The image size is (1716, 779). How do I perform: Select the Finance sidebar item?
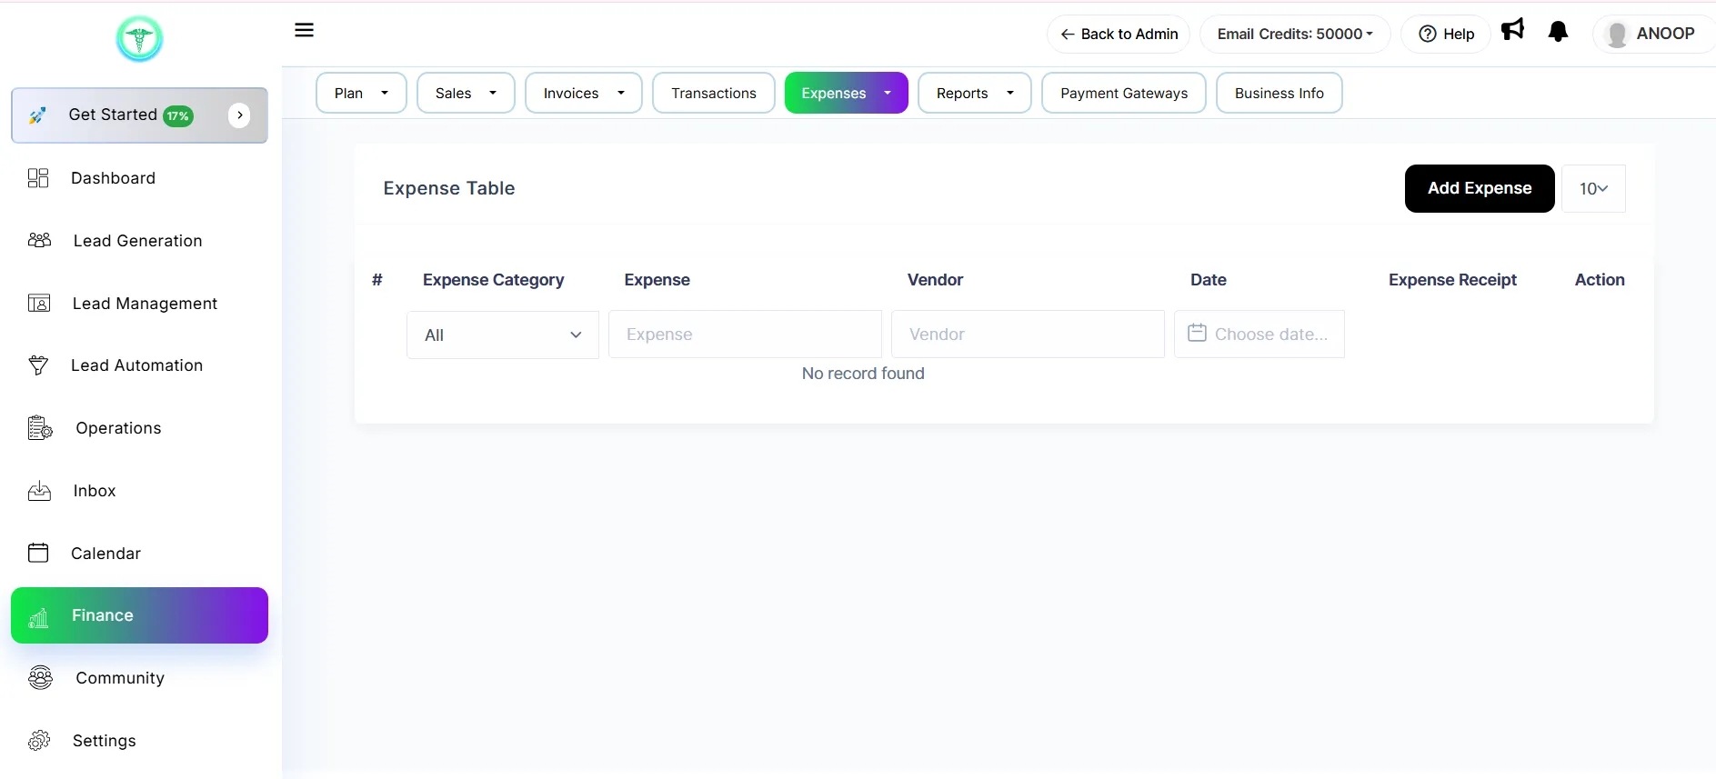[139, 615]
